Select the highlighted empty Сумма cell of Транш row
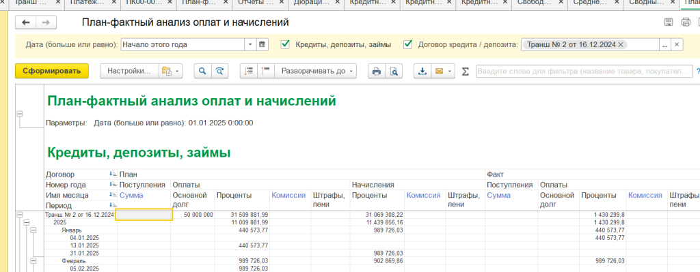The width and height of the screenshot is (700, 272). (144, 215)
